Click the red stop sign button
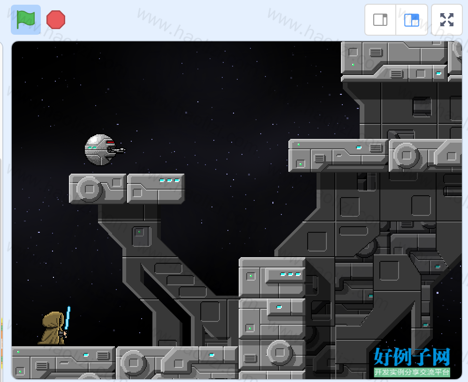The image size is (468, 382). 56,20
